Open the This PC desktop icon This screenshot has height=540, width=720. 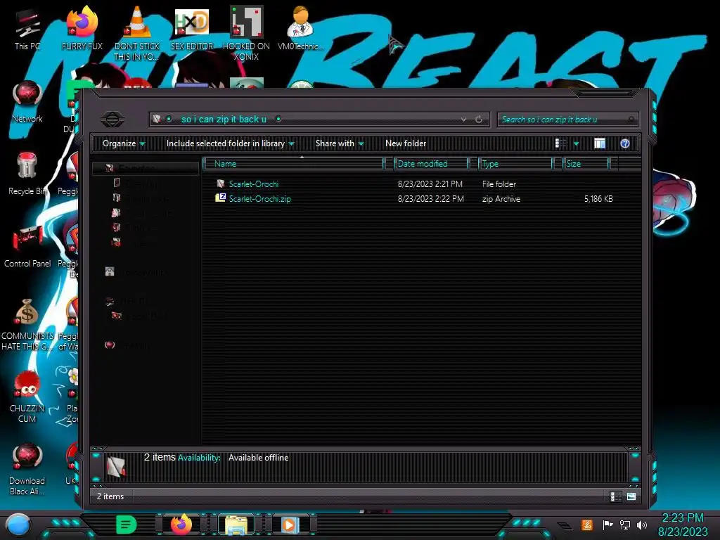[x=27, y=28]
